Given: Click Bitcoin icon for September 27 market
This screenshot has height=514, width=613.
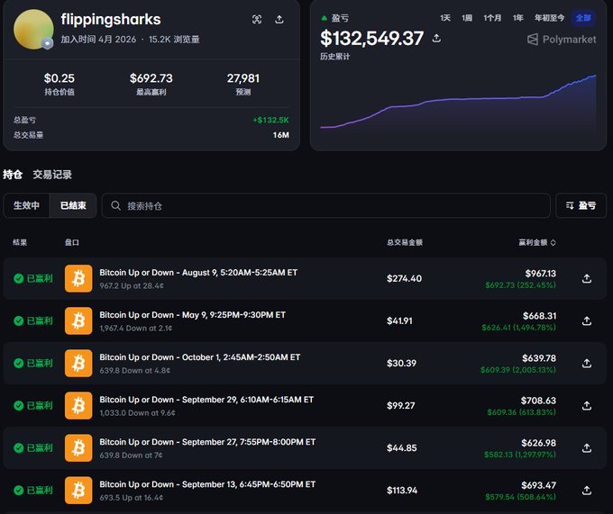Looking at the screenshot, I should 78,448.
